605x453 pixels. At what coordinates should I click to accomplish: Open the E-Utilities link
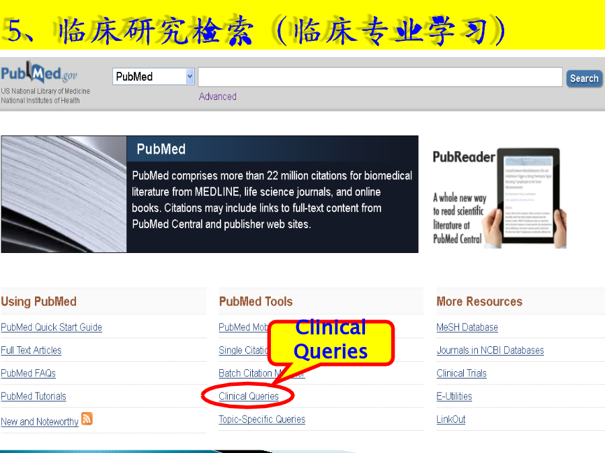point(454,396)
